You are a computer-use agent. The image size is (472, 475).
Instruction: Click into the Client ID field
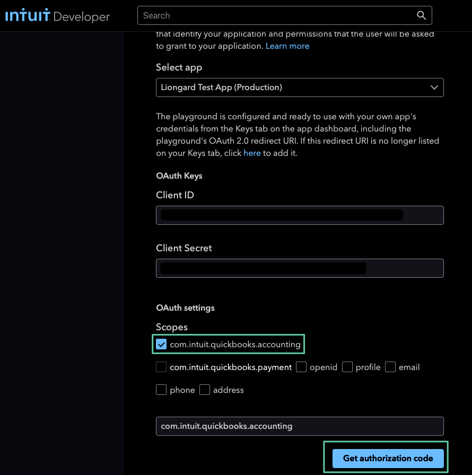[x=300, y=215]
